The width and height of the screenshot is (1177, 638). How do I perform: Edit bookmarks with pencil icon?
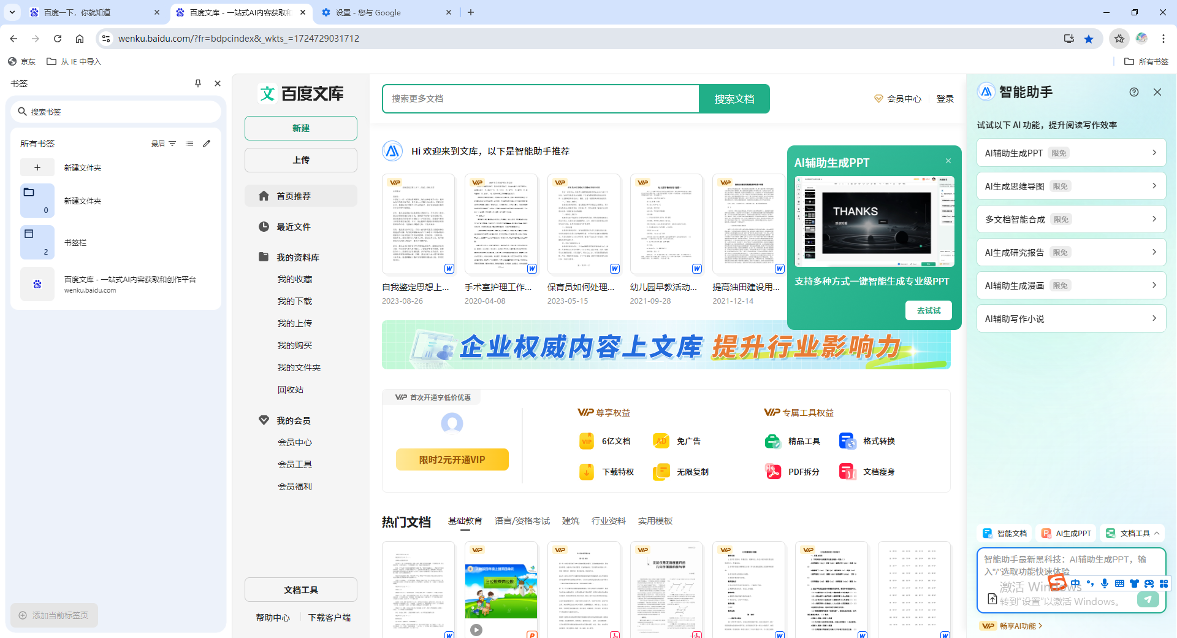(x=207, y=144)
